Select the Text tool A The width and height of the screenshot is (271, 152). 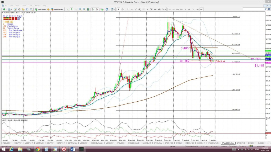147,9
